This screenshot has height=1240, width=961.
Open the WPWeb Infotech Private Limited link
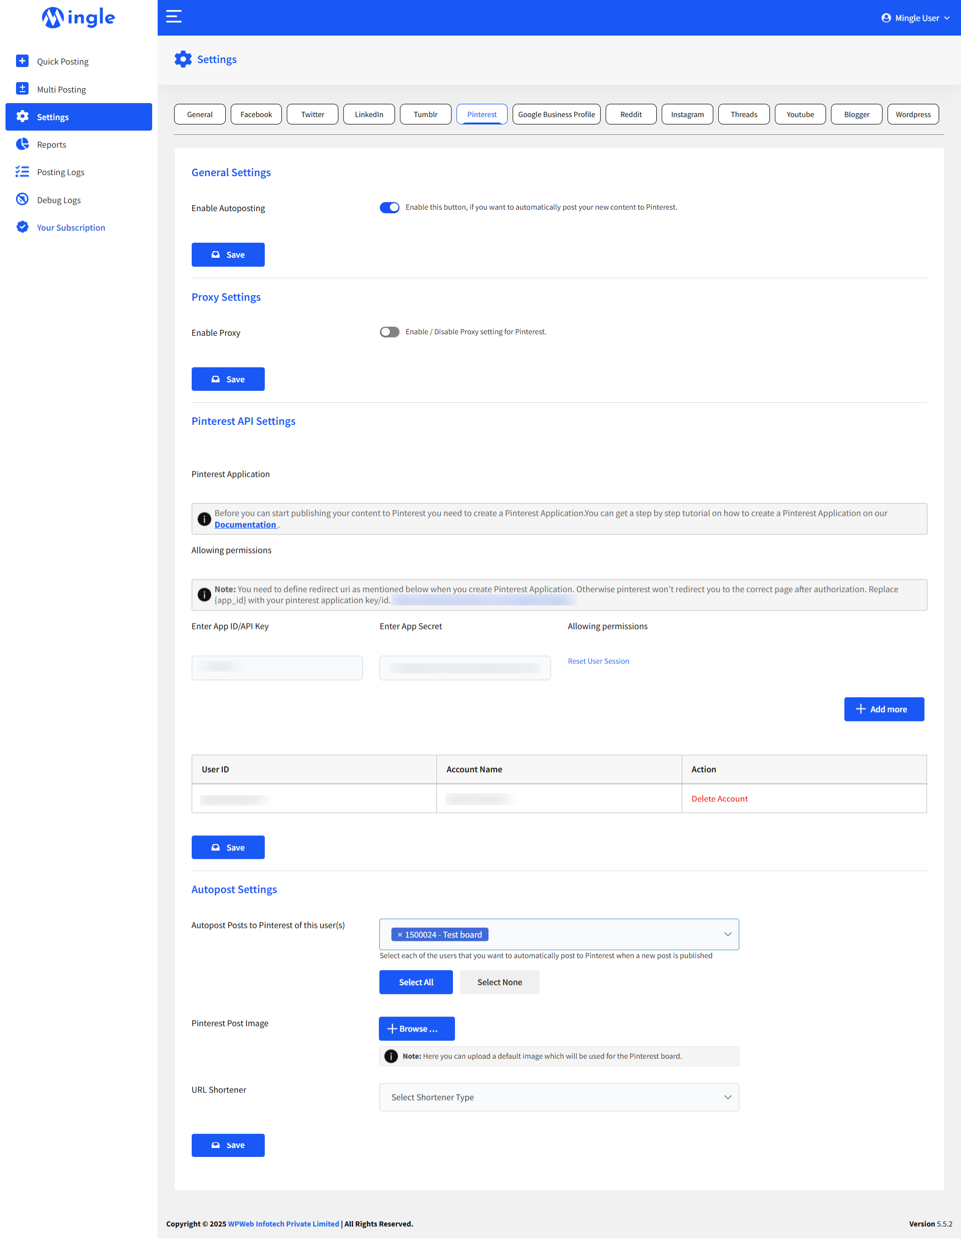click(283, 1223)
